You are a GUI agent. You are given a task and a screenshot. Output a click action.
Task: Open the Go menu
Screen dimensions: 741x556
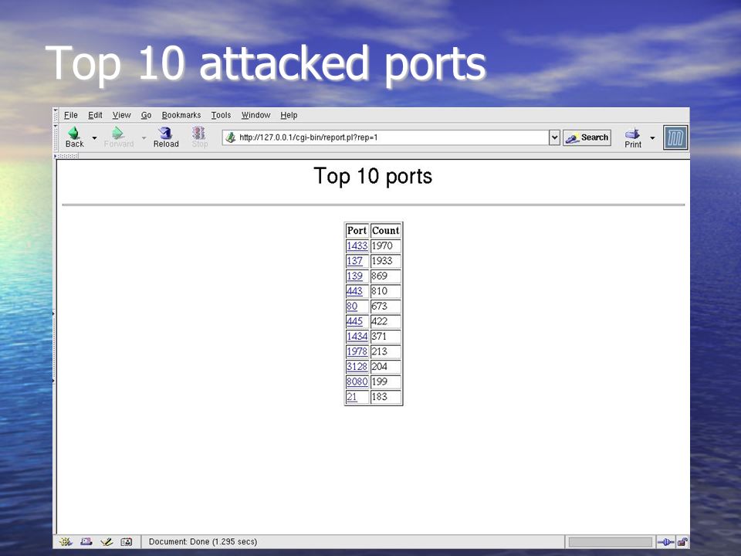pos(146,115)
